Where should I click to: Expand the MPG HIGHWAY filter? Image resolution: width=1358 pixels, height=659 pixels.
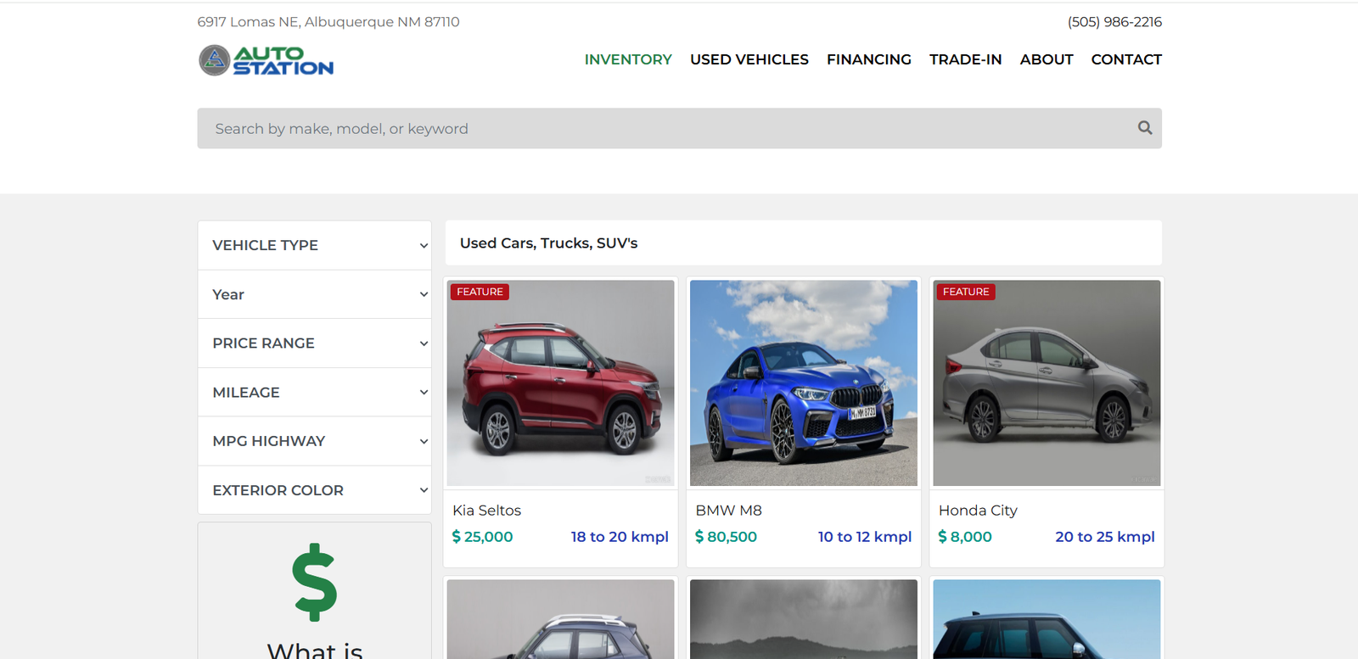coord(315,441)
